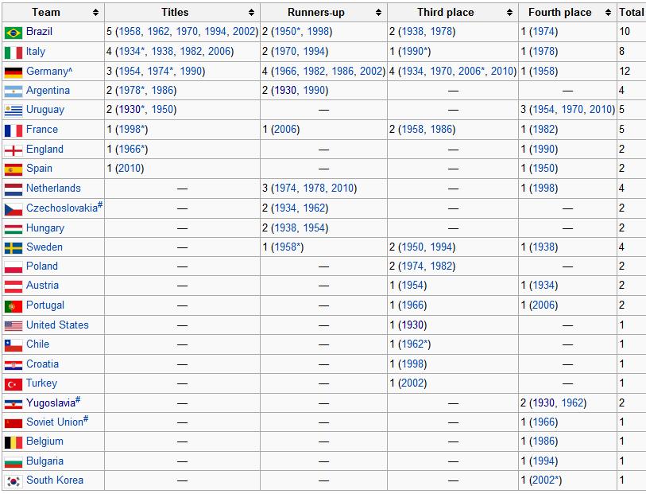Sort table by the Third place column arrows

coord(509,13)
